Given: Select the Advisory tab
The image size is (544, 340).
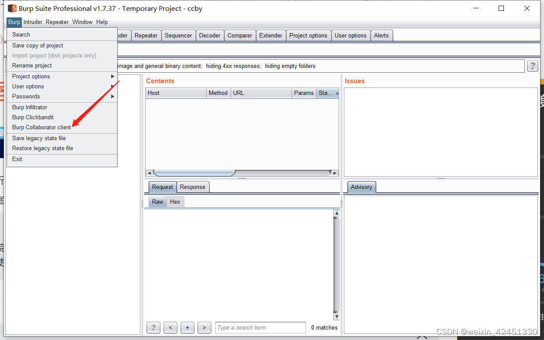Looking at the screenshot, I should click(x=361, y=187).
